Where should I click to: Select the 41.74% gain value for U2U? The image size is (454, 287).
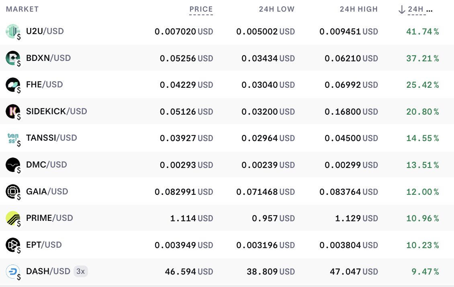pyautogui.click(x=423, y=31)
